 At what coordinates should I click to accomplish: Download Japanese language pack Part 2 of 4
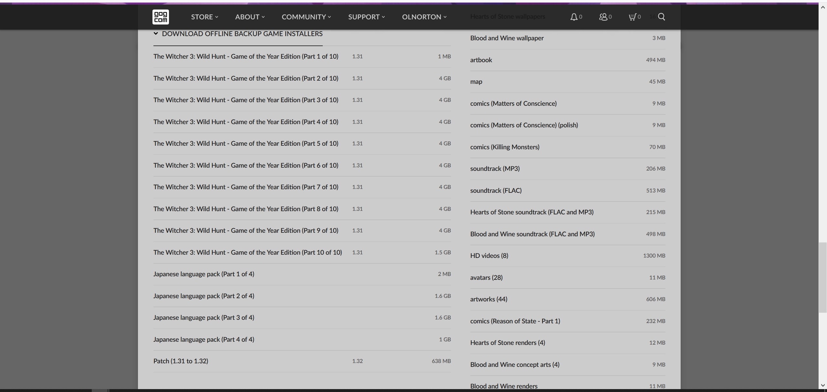pyautogui.click(x=302, y=296)
